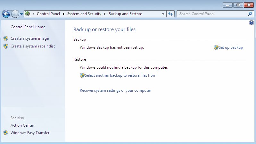
Task: Click the greyed Forward arrow button
Action: click(15, 14)
